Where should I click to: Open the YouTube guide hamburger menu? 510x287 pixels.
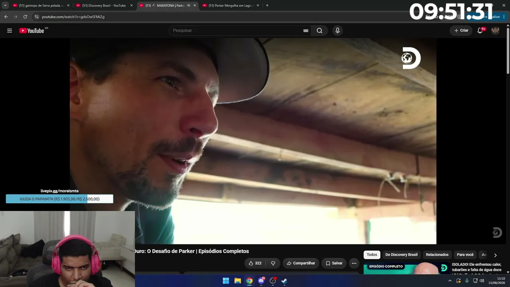(10, 31)
